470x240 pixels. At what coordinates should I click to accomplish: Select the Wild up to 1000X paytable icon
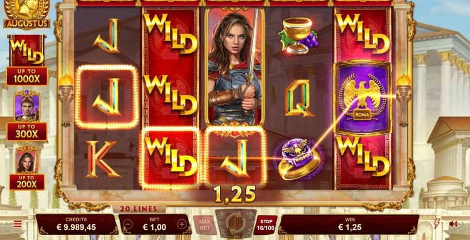click(27, 60)
